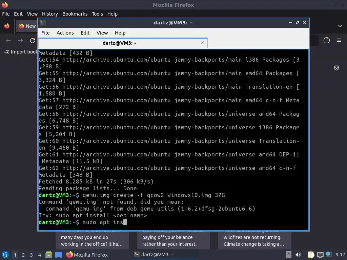
Task: Open file manager from panel
Action: click(49, 255)
